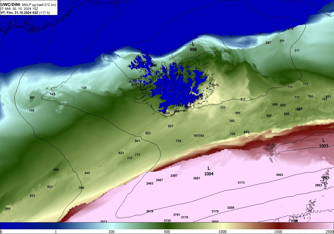Click the 3063 height value

279,175
